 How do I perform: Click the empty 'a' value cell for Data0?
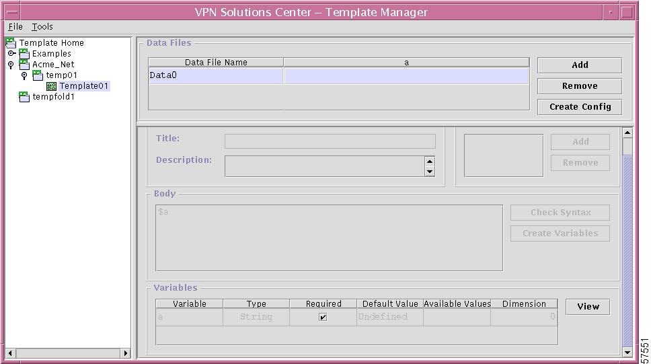tap(406, 75)
